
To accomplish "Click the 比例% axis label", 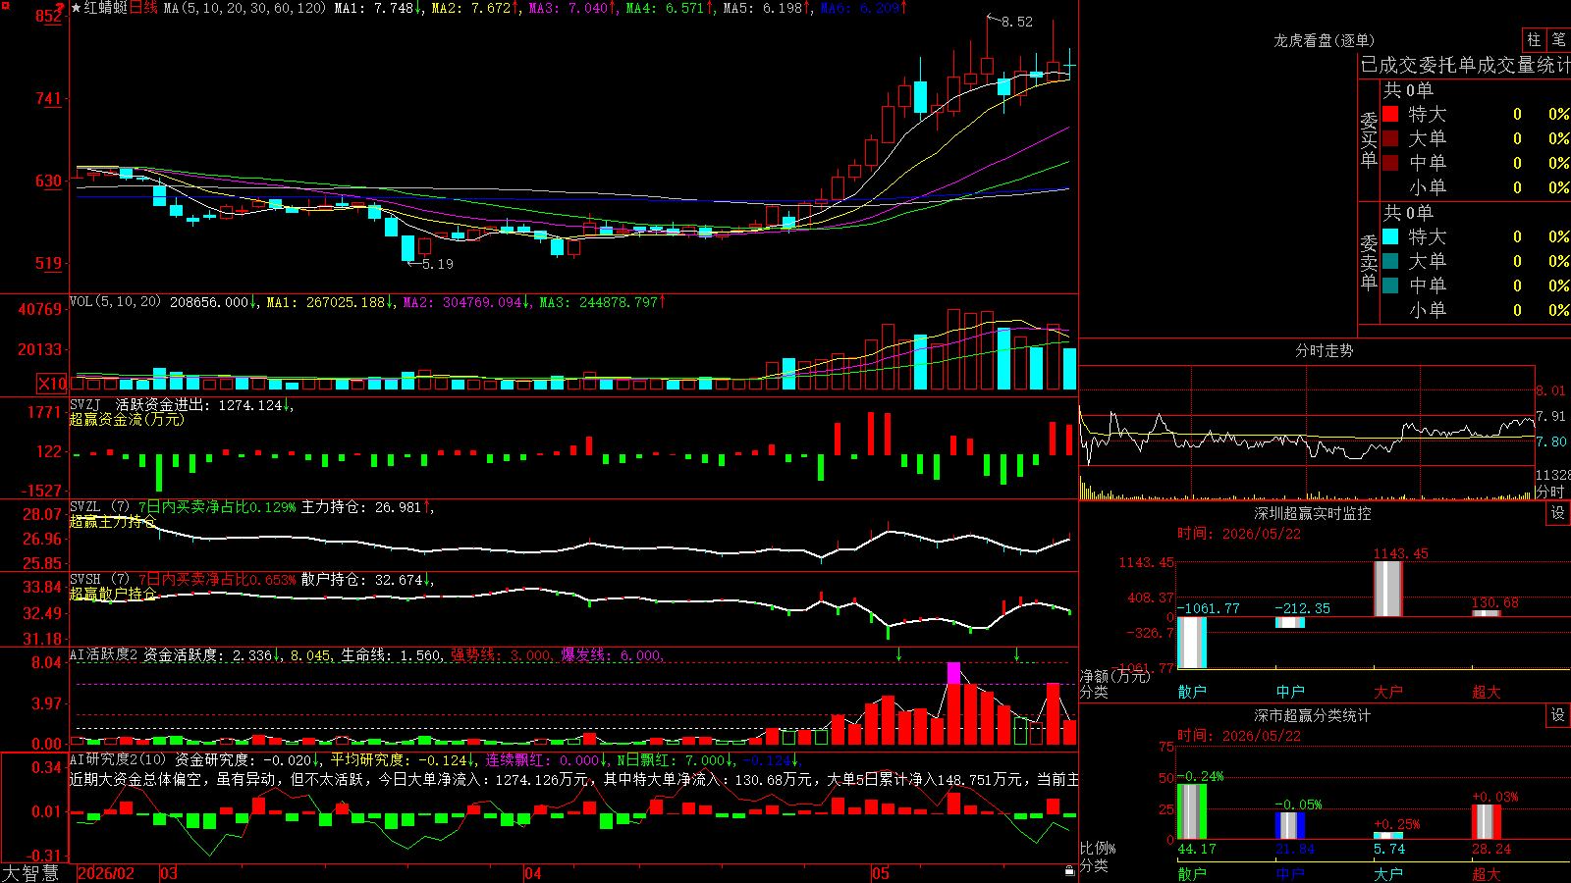I will tap(1098, 848).
